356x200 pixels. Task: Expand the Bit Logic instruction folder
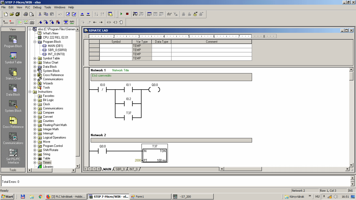coord(35,100)
